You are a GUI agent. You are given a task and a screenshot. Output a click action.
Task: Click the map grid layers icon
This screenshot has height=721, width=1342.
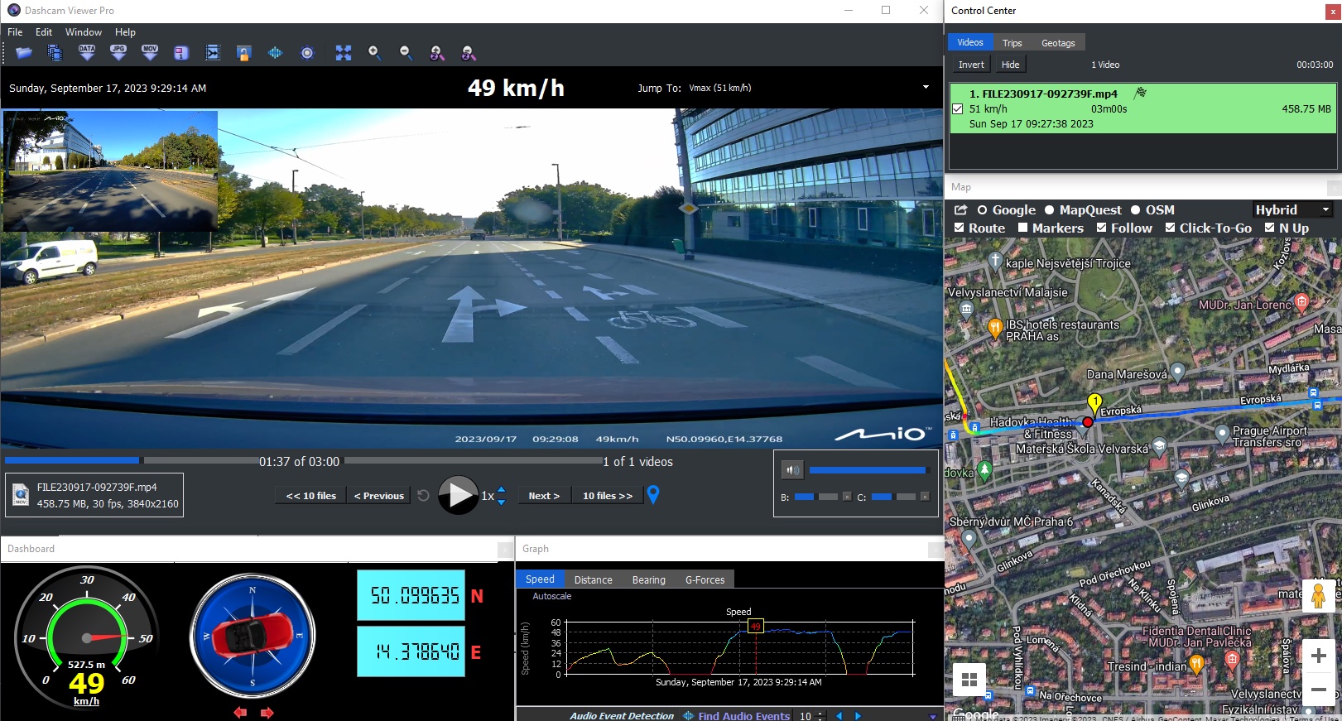[x=969, y=680]
